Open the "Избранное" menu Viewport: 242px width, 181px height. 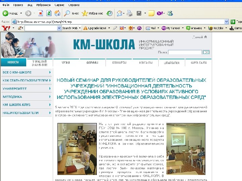(43, 5)
